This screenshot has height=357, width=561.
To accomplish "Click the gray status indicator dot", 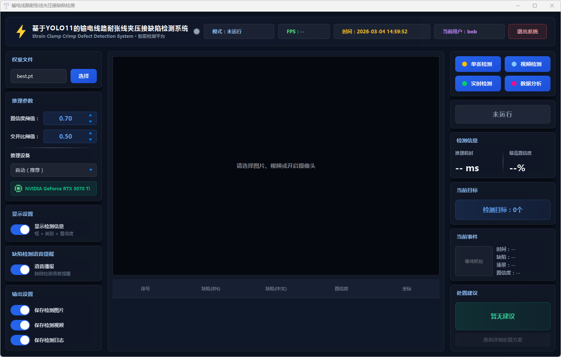I will coord(197,31).
